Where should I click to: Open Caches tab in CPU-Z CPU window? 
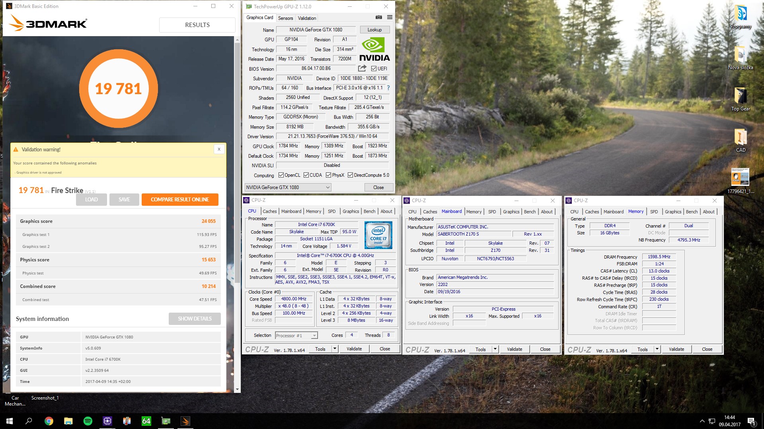(x=269, y=211)
